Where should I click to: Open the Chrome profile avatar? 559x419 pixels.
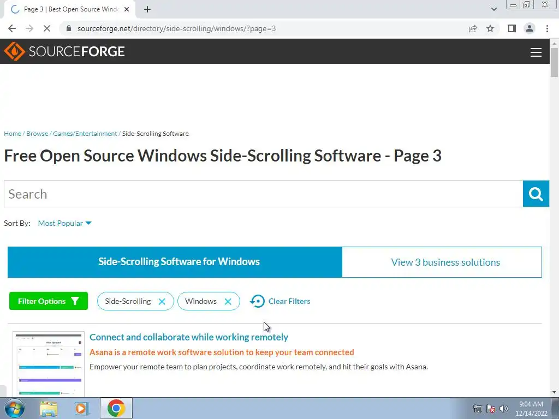[x=530, y=28]
